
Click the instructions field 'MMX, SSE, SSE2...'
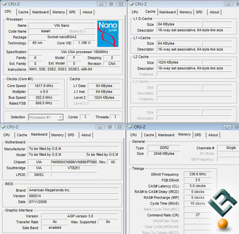click(74, 69)
